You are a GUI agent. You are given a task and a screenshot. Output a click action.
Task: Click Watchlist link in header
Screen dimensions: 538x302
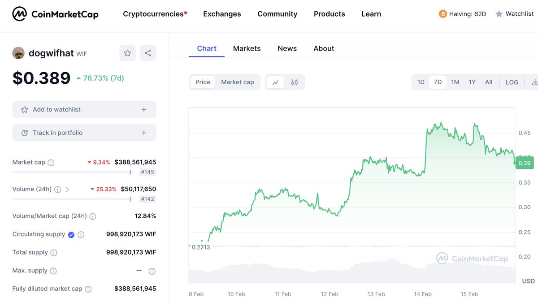coord(520,14)
